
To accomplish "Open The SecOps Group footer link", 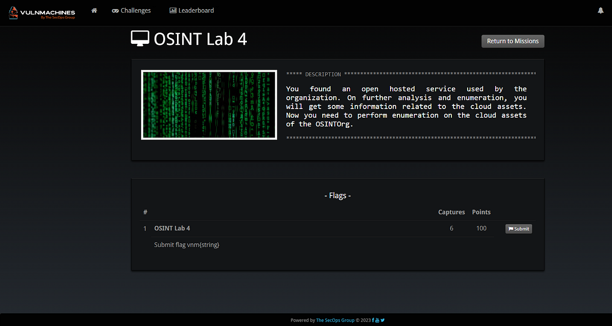I will [335, 320].
